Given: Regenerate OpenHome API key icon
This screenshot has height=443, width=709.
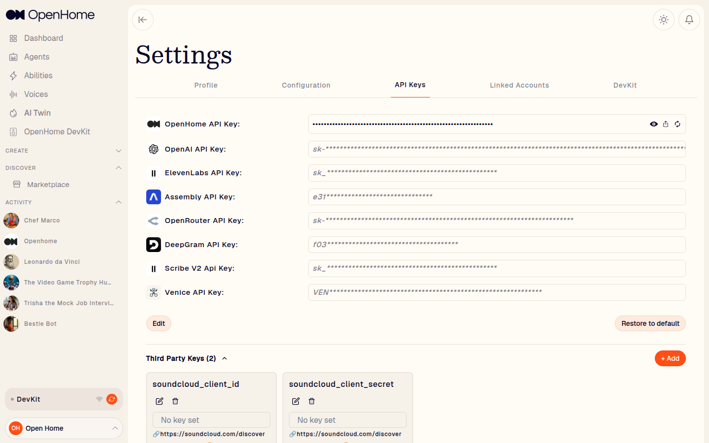Looking at the screenshot, I should pos(677,124).
